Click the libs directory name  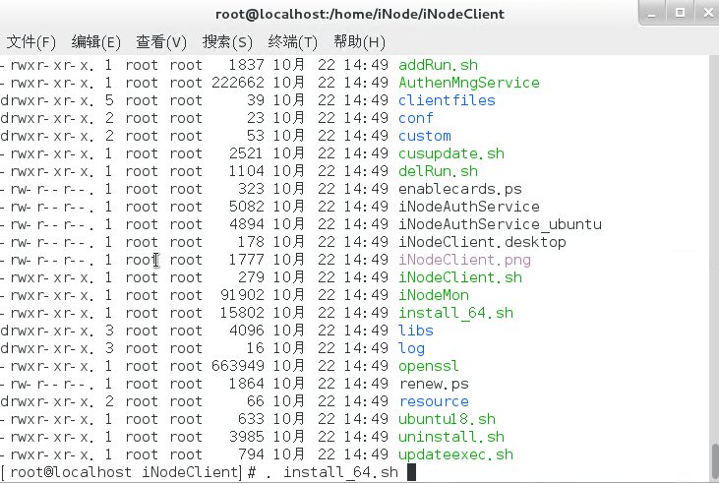point(415,331)
